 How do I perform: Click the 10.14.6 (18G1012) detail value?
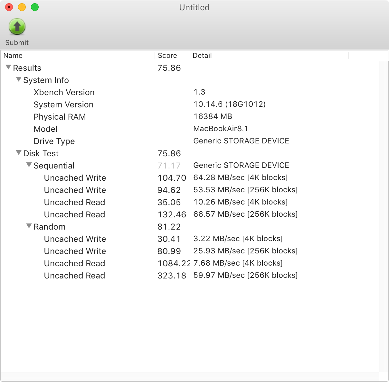[230, 104]
